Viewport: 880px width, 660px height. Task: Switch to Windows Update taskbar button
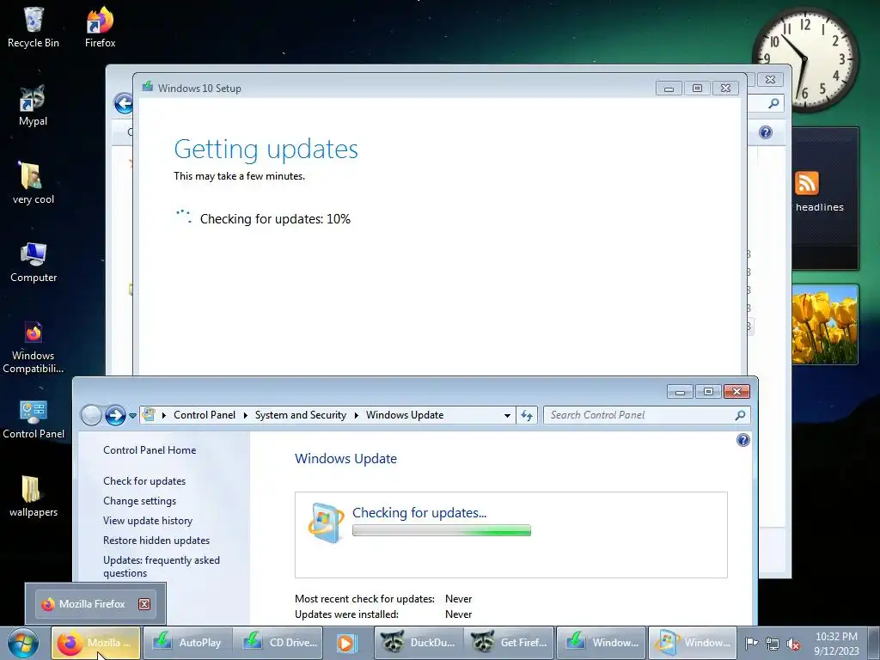pyautogui.click(x=693, y=643)
